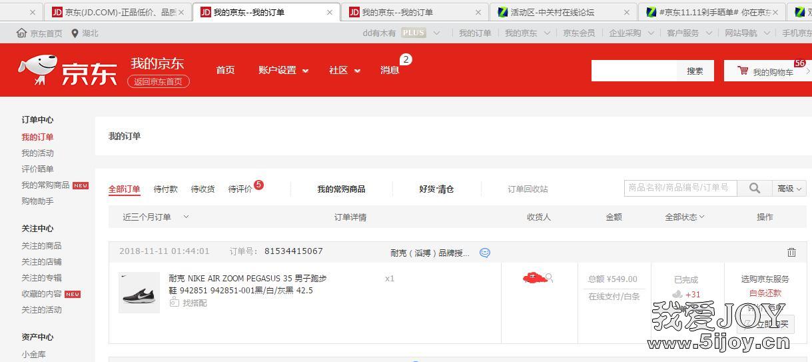This screenshot has height=362, width=812.
Task: Delete order 81534415067 with trash icon
Action: point(791,252)
